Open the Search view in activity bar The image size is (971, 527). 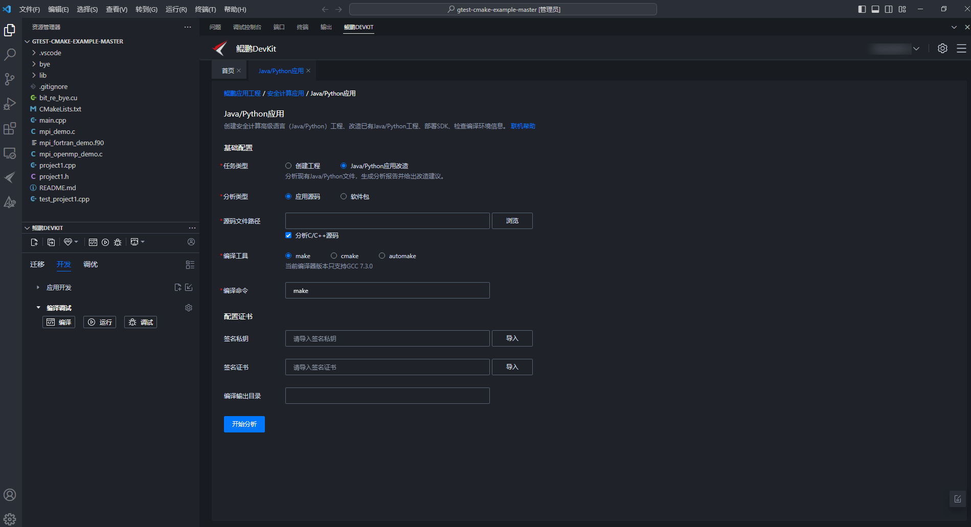pos(10,55)
